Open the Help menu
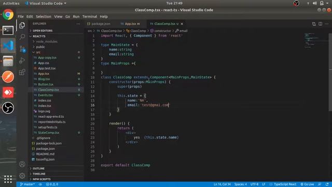This screenshot has height=187, width=332. point(104,17)
